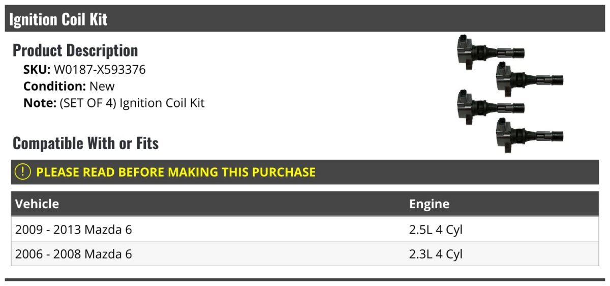Viewport: 610px width, 286px height.
Task: Click the second ignition coil image
Action: (530, 79)
